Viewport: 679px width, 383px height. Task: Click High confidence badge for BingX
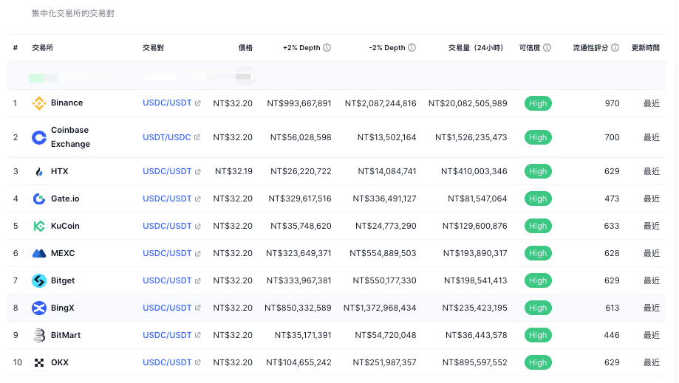pos(538,308)
